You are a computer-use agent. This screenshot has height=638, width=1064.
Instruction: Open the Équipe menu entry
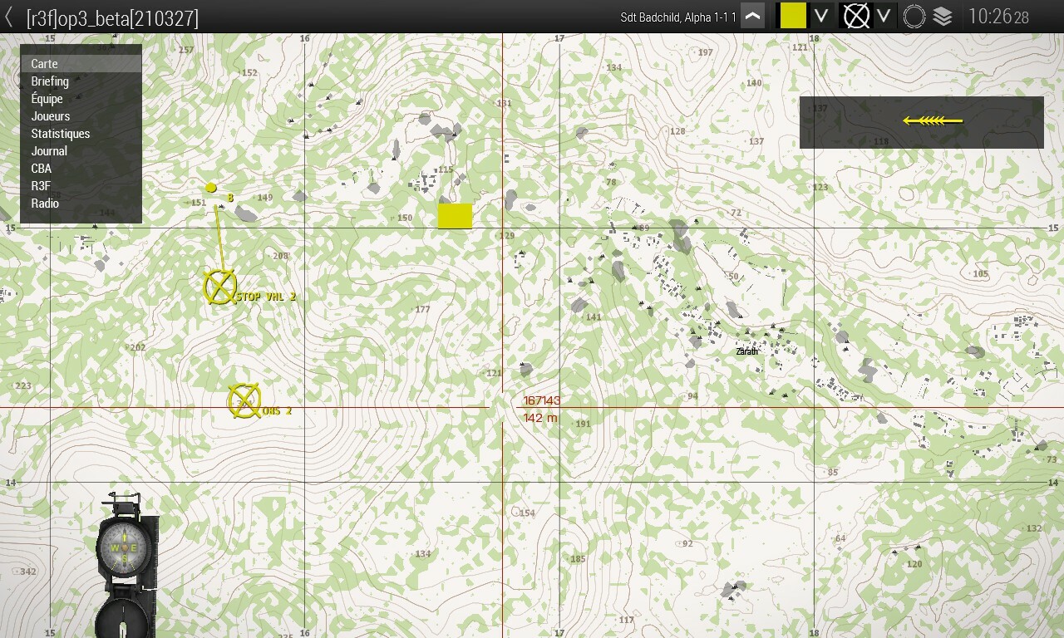click(81, 99)
